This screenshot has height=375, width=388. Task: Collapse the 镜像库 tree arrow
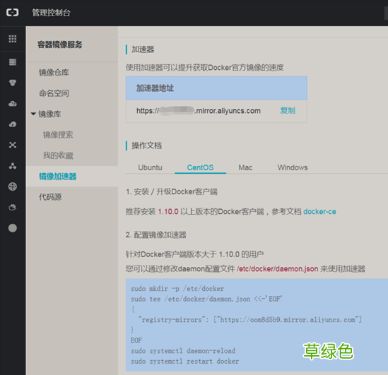(33, 114)
